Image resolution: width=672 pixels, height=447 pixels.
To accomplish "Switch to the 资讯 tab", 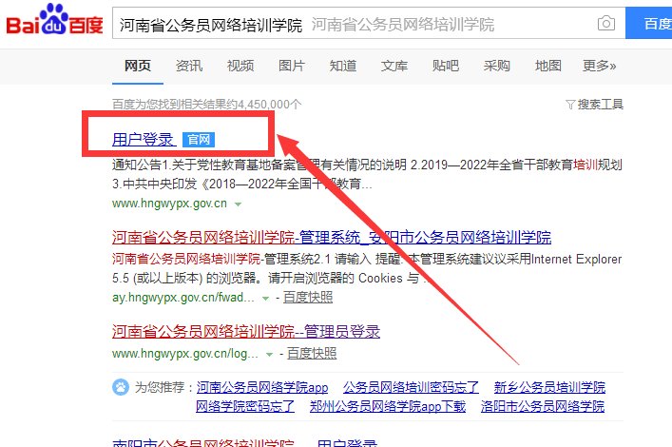I will click(x=189, y=66).
